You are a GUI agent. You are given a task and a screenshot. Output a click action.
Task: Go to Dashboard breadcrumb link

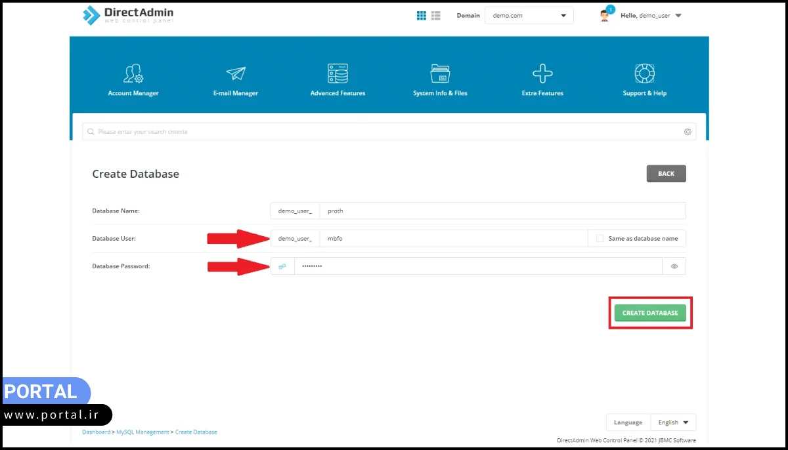pyautogui.click(x=96, y=432)
